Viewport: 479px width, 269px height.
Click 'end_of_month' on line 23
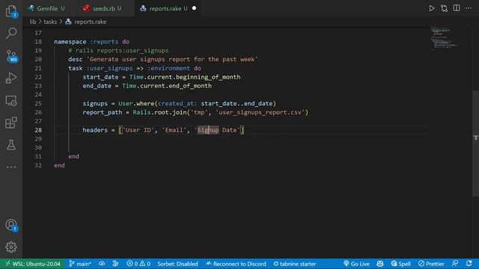pyautogui.click(x=190, y=86)
